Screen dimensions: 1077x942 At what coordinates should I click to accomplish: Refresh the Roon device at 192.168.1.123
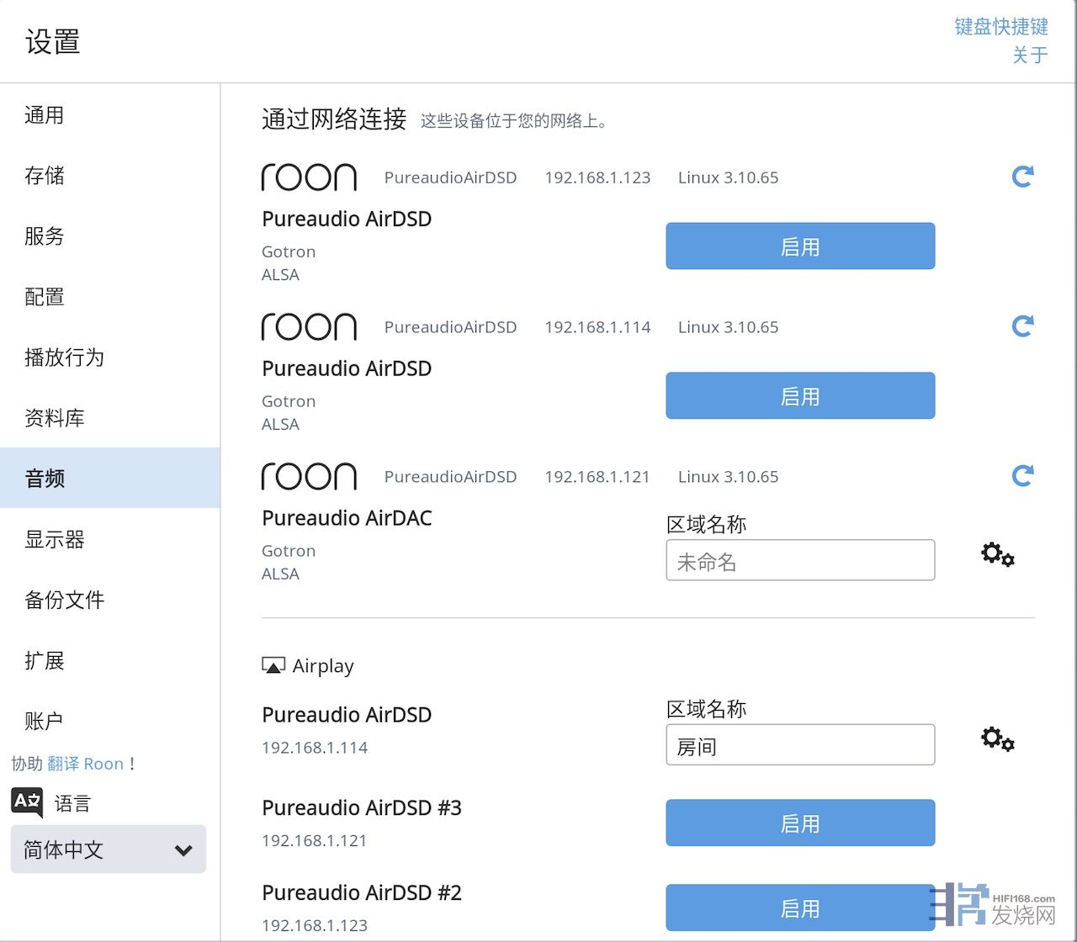1022,177
